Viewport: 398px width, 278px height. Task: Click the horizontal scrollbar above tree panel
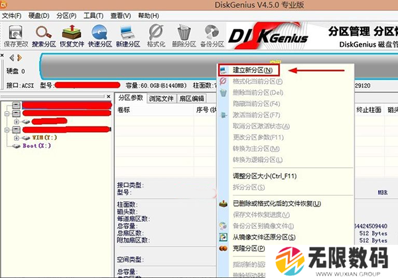[53, 96]
